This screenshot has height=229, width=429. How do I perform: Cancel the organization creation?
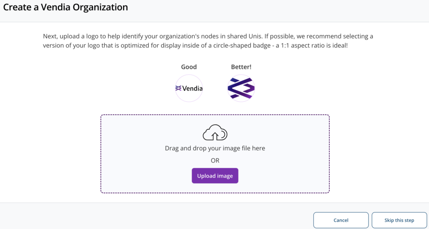[341, 220]
